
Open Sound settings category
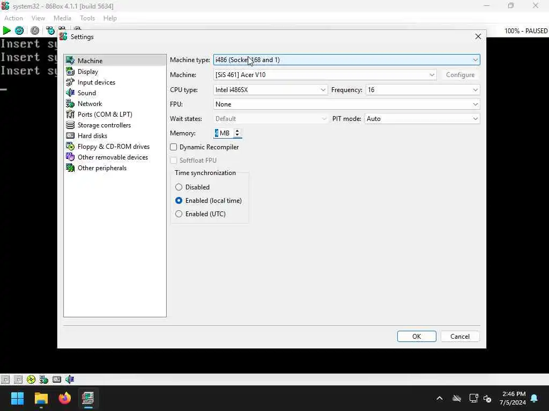pos(115,93)
